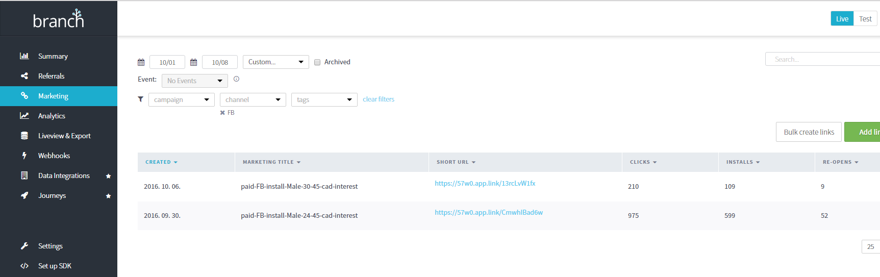This screenshot has height=277, width=880.
Task: Switch to Test environment
Action: point(865,19)
